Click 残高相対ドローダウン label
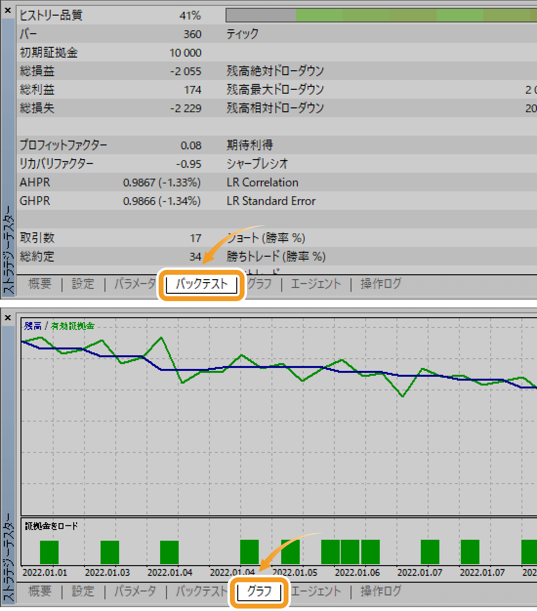Viewport: 537px width, 611px height. click(x=275, y=108)
